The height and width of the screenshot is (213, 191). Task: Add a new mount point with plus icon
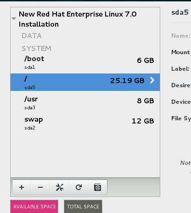22,187
